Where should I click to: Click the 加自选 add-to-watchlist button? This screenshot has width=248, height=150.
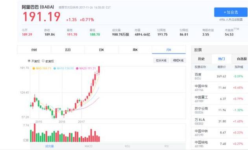click(231, 12)
